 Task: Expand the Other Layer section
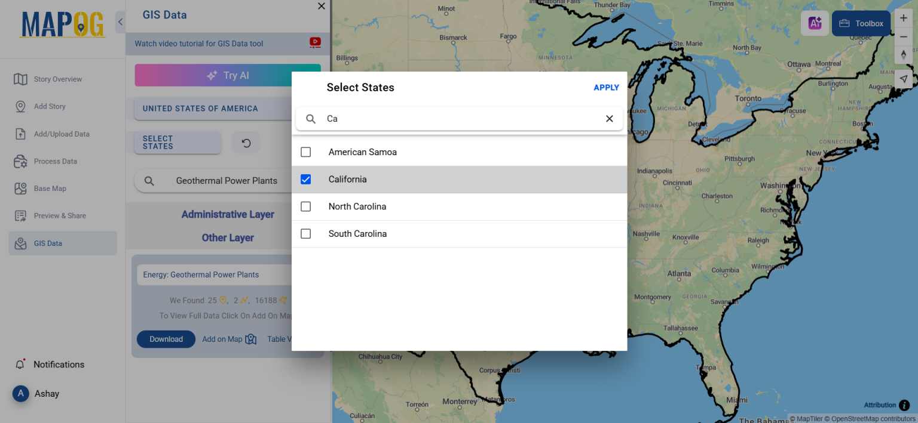click(228, 237)
